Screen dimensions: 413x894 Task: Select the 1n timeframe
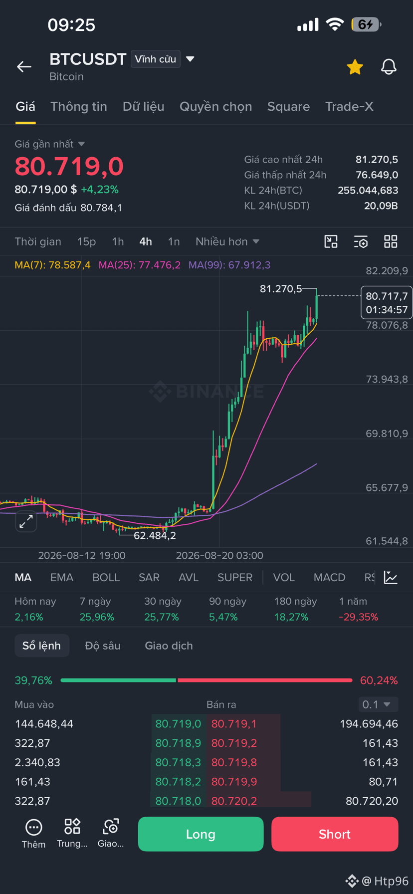[174, 241]
